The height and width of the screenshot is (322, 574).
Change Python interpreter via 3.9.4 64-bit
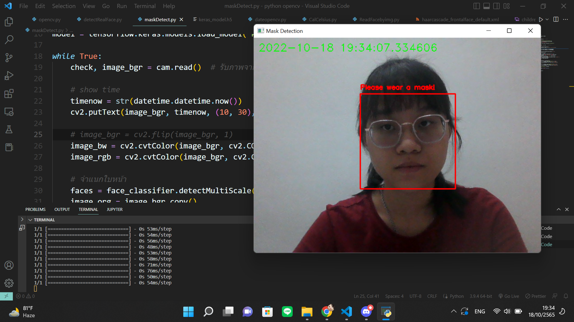[480, 296]
